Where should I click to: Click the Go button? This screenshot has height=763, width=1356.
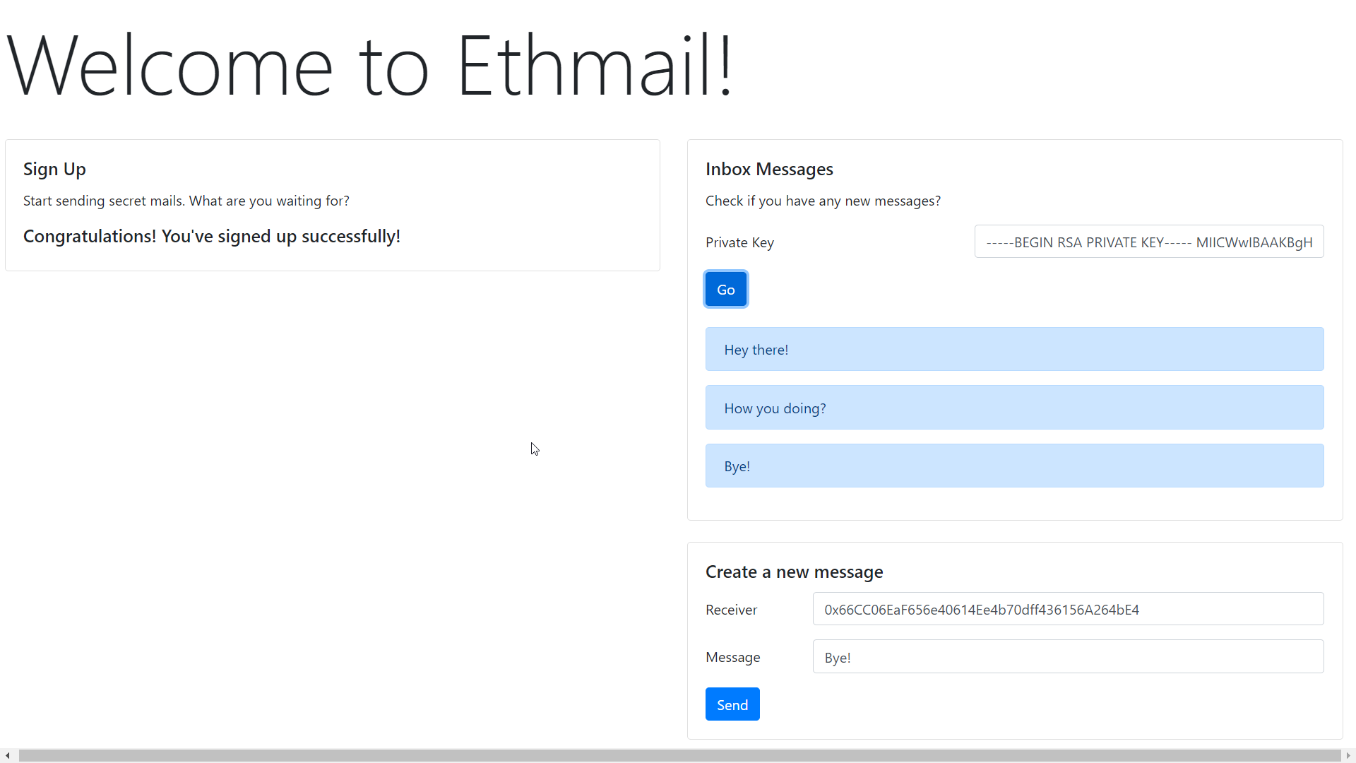coord(725,290)
